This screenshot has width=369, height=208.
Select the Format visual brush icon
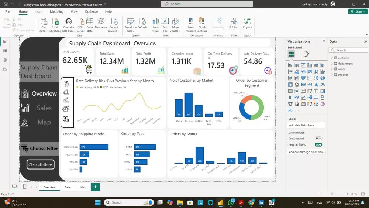[306, 54]
